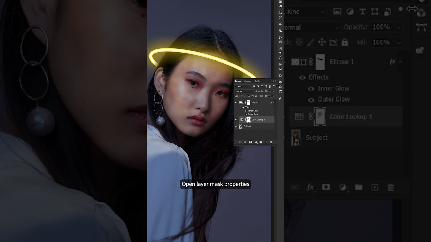Filter for adjustment layers in small Layers panel
The image size is (431, 242).
258,86
